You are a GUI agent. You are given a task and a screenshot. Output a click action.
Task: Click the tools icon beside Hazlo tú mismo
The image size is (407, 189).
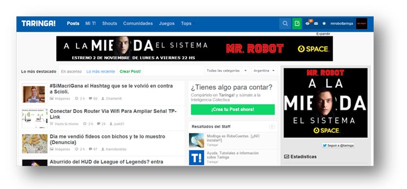point(51,124)
